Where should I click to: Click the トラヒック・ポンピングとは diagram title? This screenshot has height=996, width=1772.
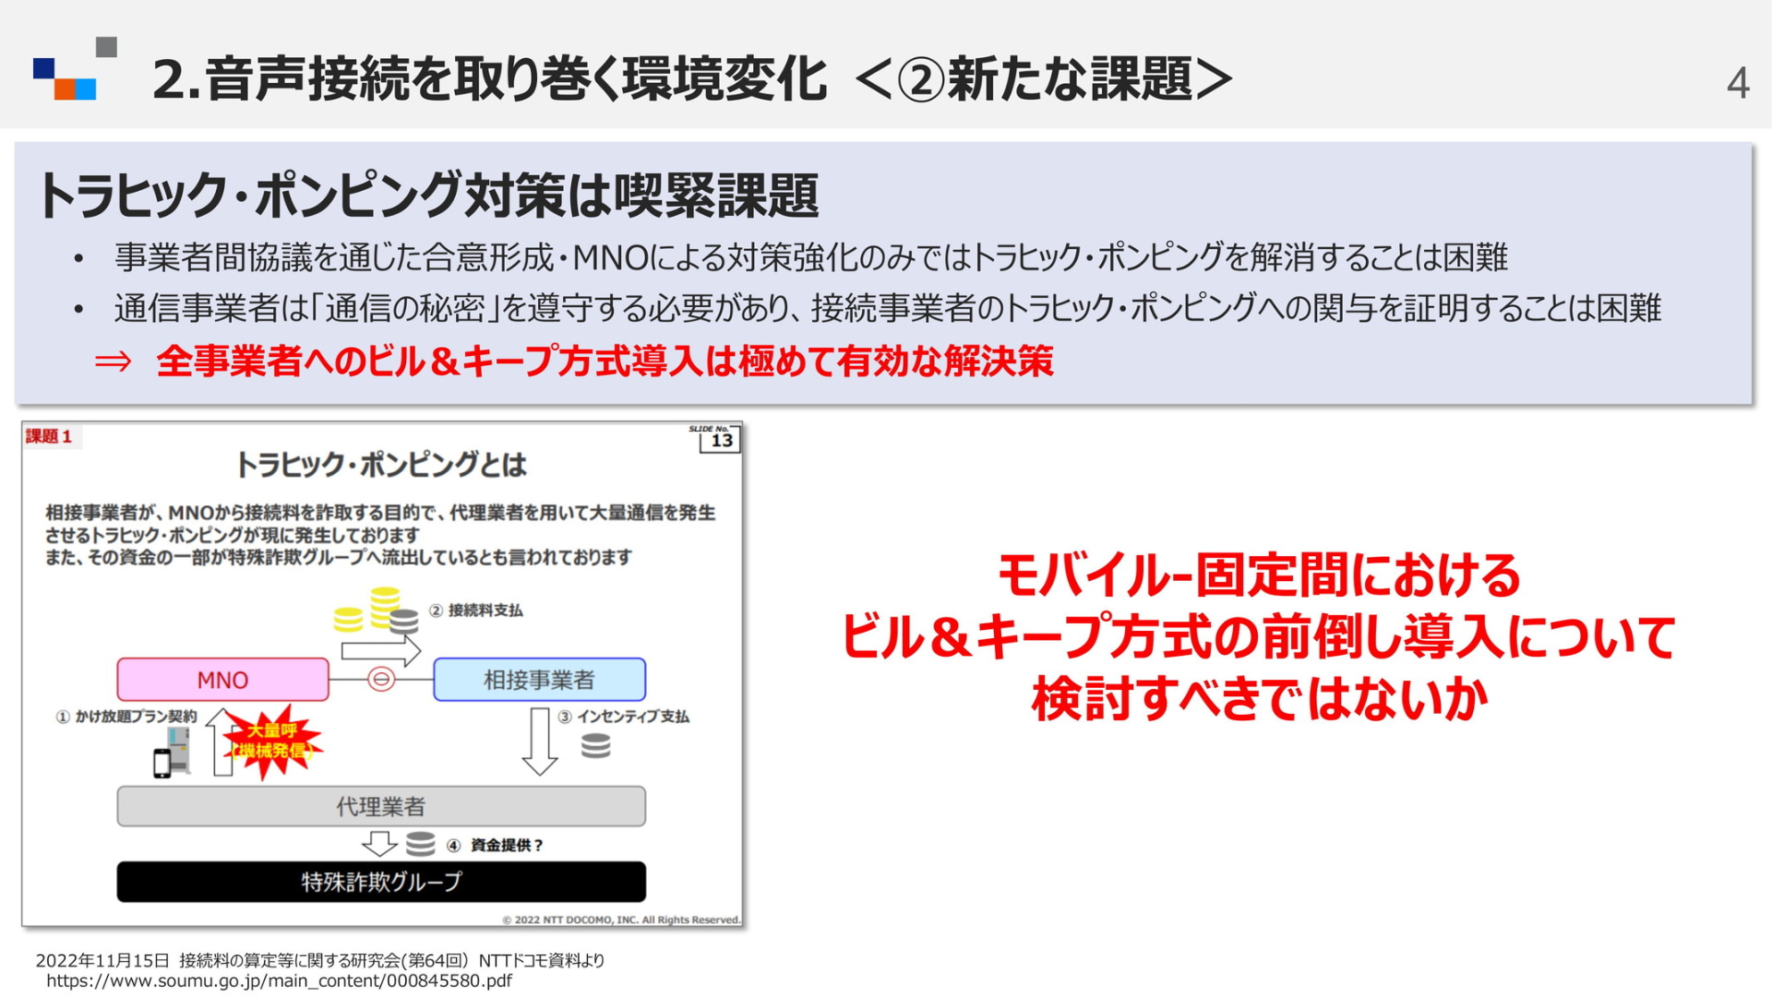pos(381,464)
